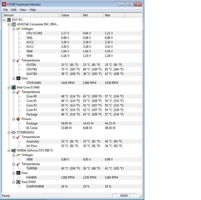Collapse the motherboard Temperatures group
This screenshot has height=200, width=201.
14,61
